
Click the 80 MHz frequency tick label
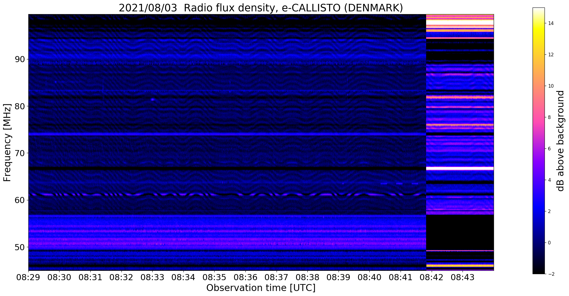coord(20,106)
